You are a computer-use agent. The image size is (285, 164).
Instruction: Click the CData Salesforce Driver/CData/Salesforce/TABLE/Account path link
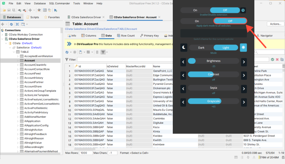(101, 29)
